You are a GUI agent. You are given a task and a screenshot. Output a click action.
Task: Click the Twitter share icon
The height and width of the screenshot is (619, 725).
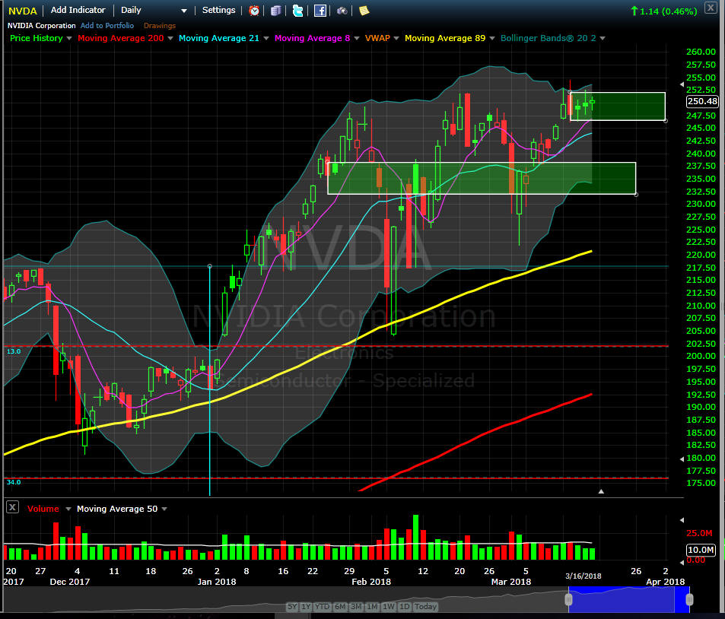point(297,11)
